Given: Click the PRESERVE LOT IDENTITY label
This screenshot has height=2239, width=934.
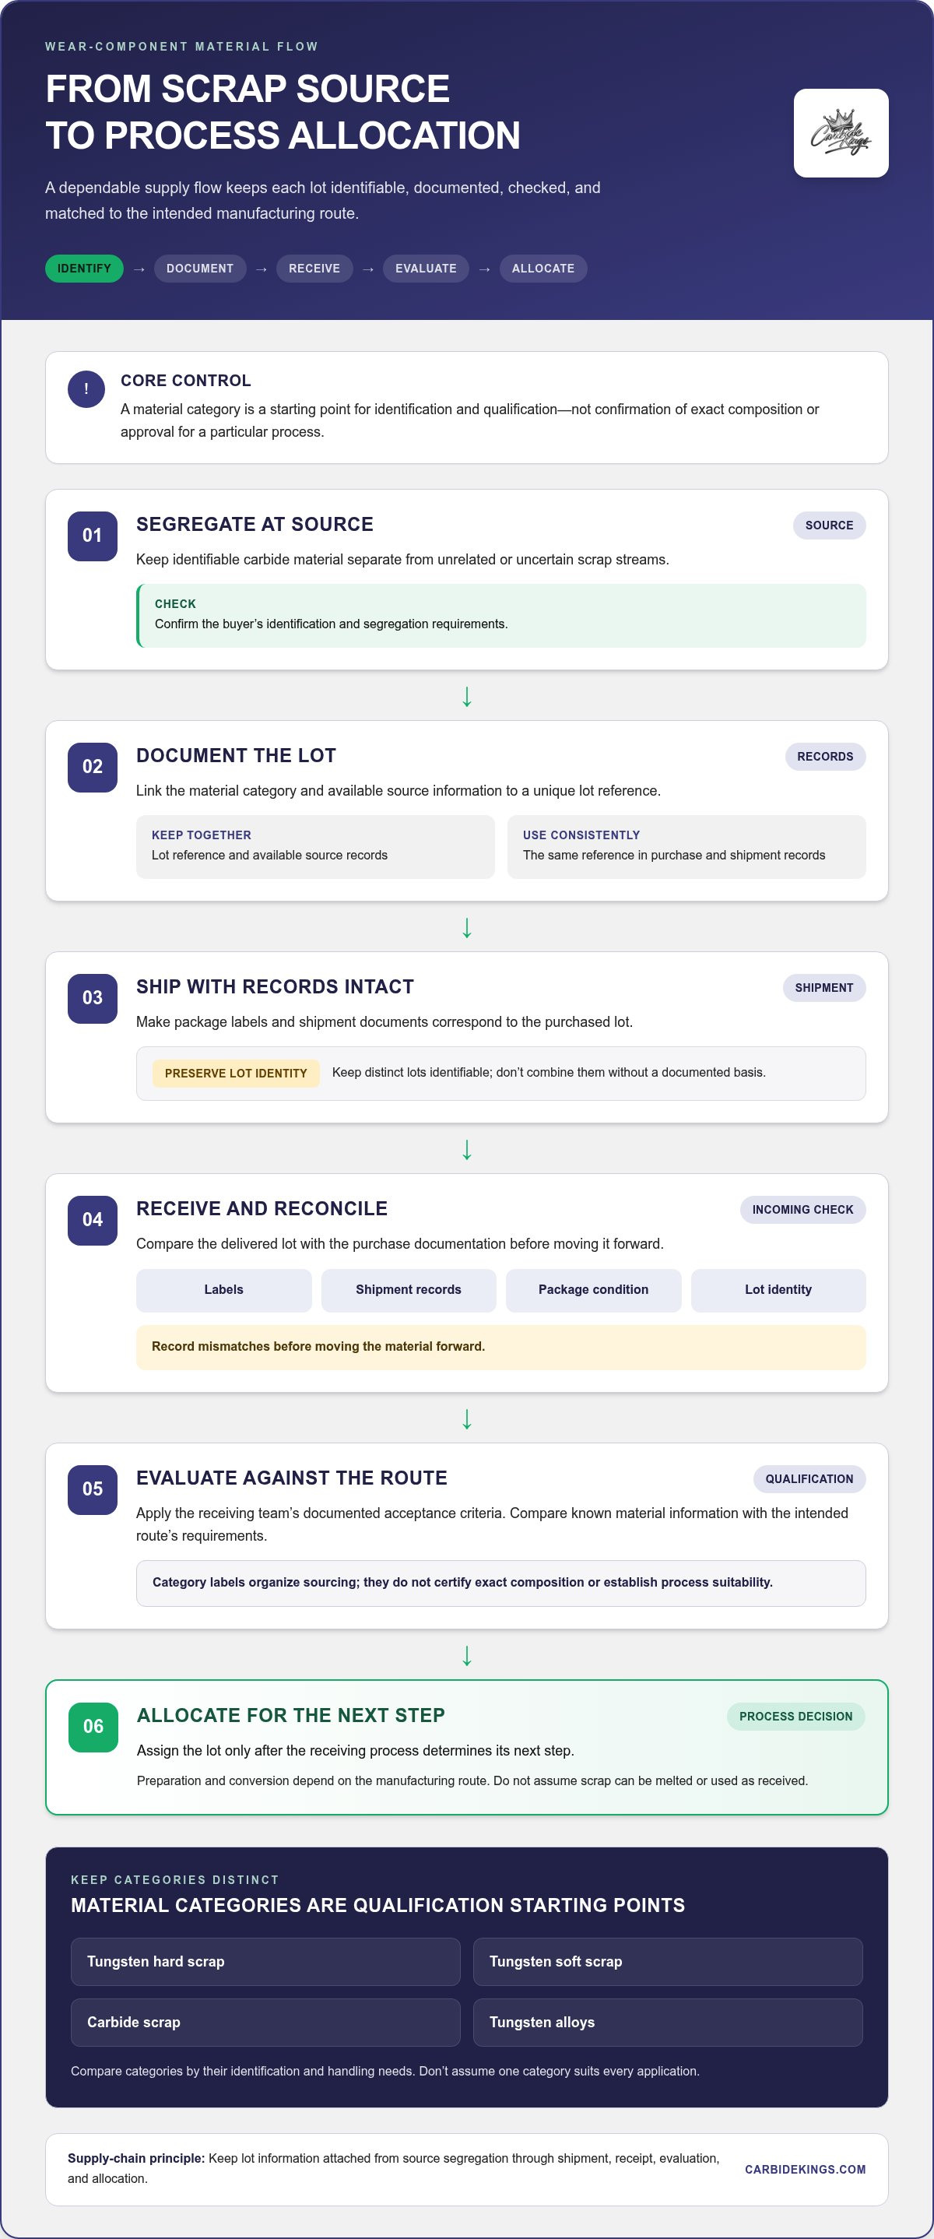Looking at the screenshot, I should [237, 1074].
